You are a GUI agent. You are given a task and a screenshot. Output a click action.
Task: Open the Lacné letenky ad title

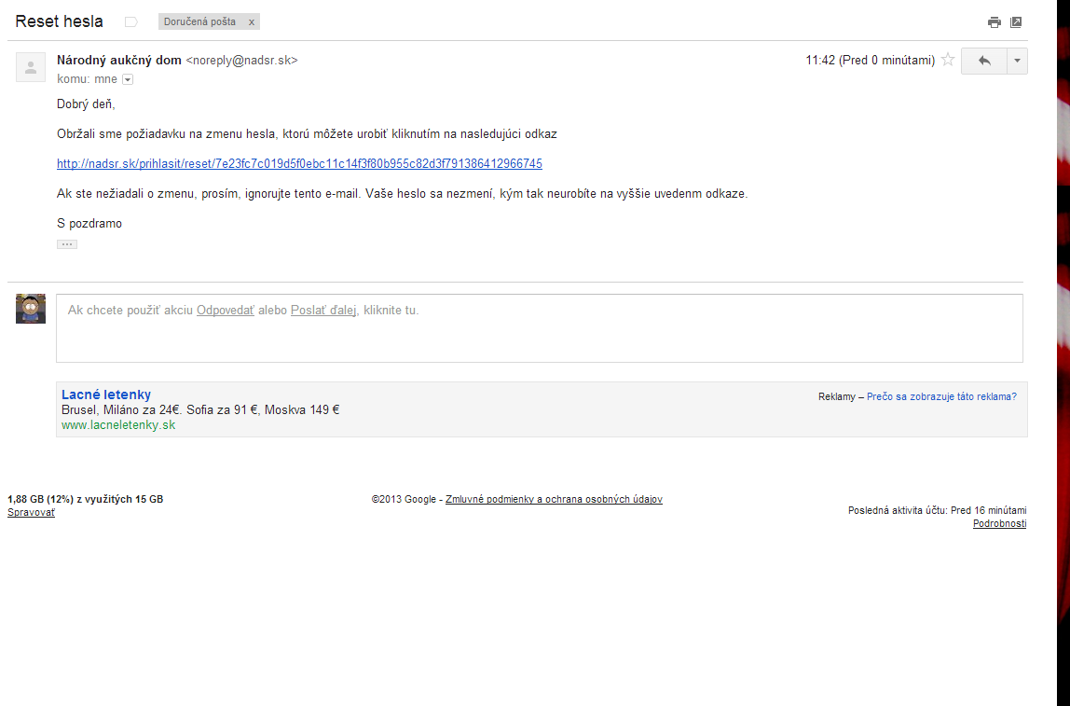(x=106, y=395)
